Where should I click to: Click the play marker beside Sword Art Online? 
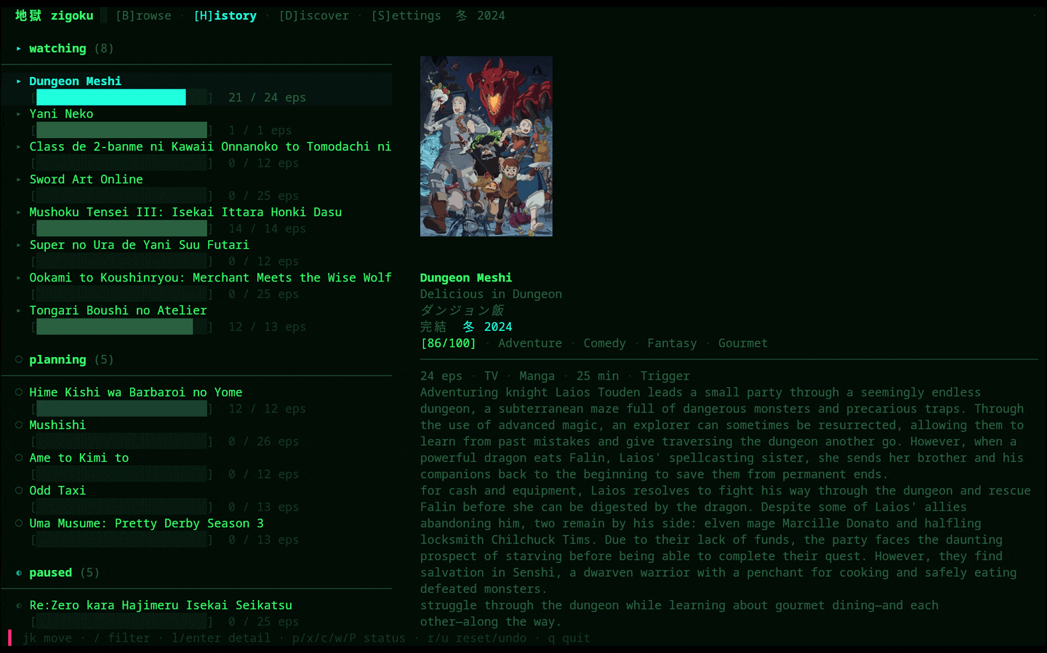(x=19, y=180)
